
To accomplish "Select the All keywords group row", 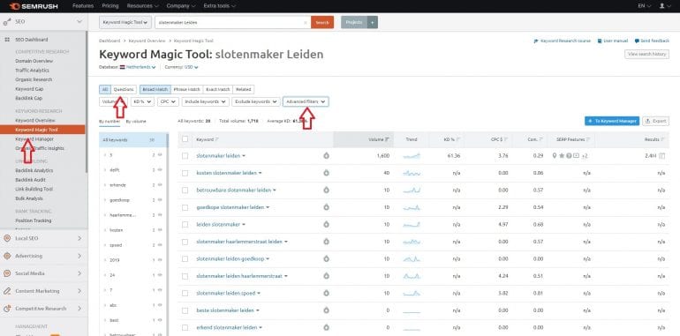I will pyautogui.click(x=132, y=140).
